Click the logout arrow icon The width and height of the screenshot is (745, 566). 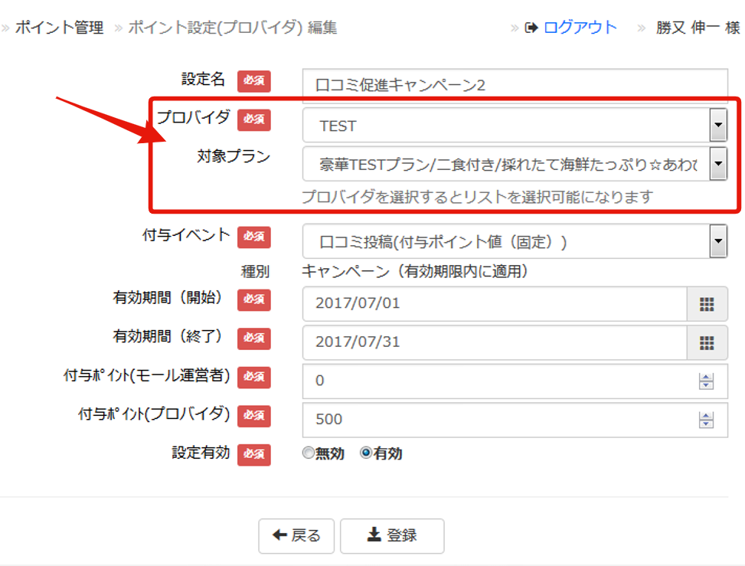(531, 28)
